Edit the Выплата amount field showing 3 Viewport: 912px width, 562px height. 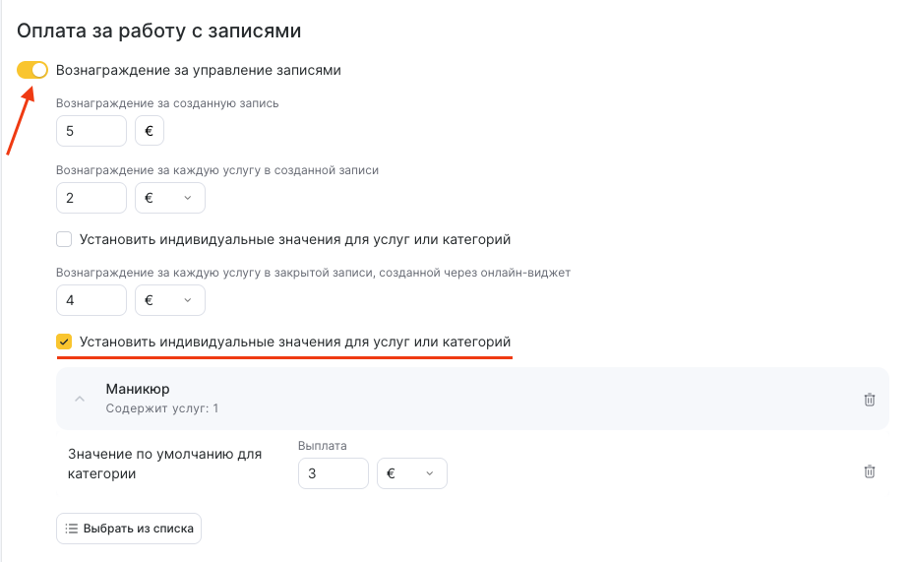(x=333, y=473)
